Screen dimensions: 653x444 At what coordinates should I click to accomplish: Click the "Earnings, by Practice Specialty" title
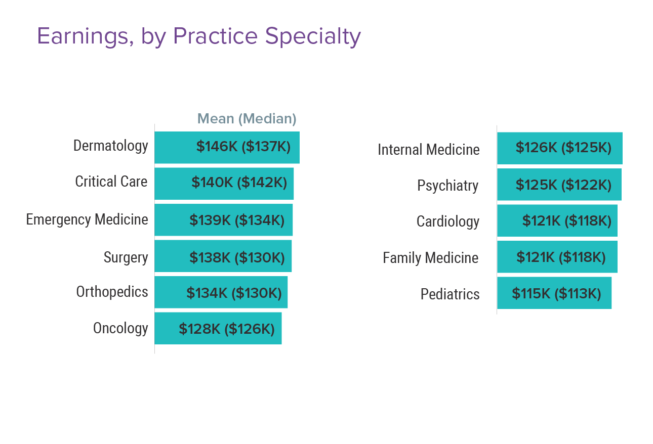pyautogui.click(x=198, y=36)
